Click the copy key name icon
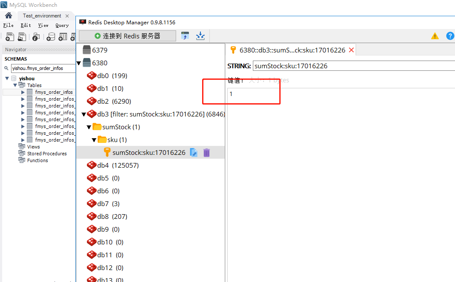This screenshot has height=282, width=455. [x=194, y=152]
